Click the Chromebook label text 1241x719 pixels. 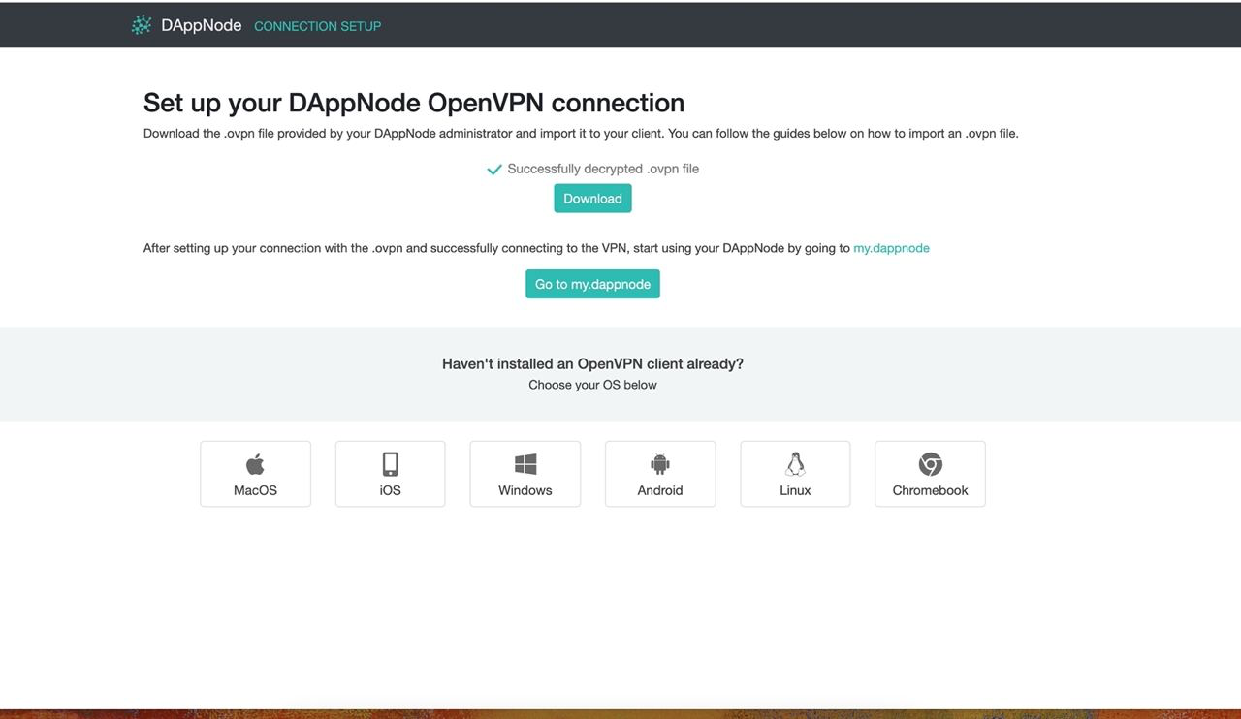[x=931, y=490]
